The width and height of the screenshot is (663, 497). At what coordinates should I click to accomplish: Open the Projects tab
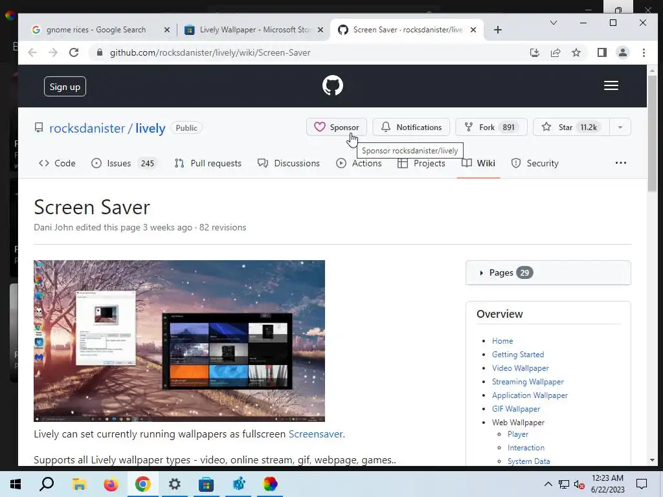tap(421, 163)
